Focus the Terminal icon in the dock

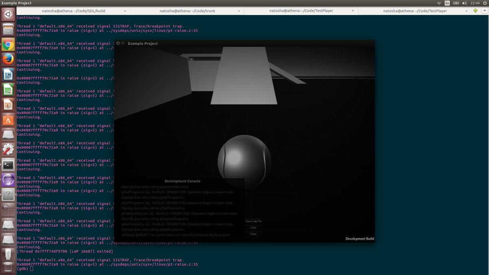(8, 165)
